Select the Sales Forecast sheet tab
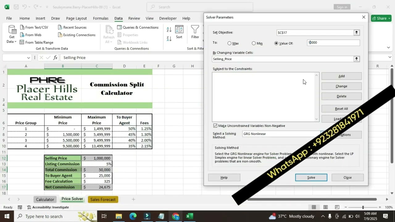395x222 pixels. coord(103,199)
